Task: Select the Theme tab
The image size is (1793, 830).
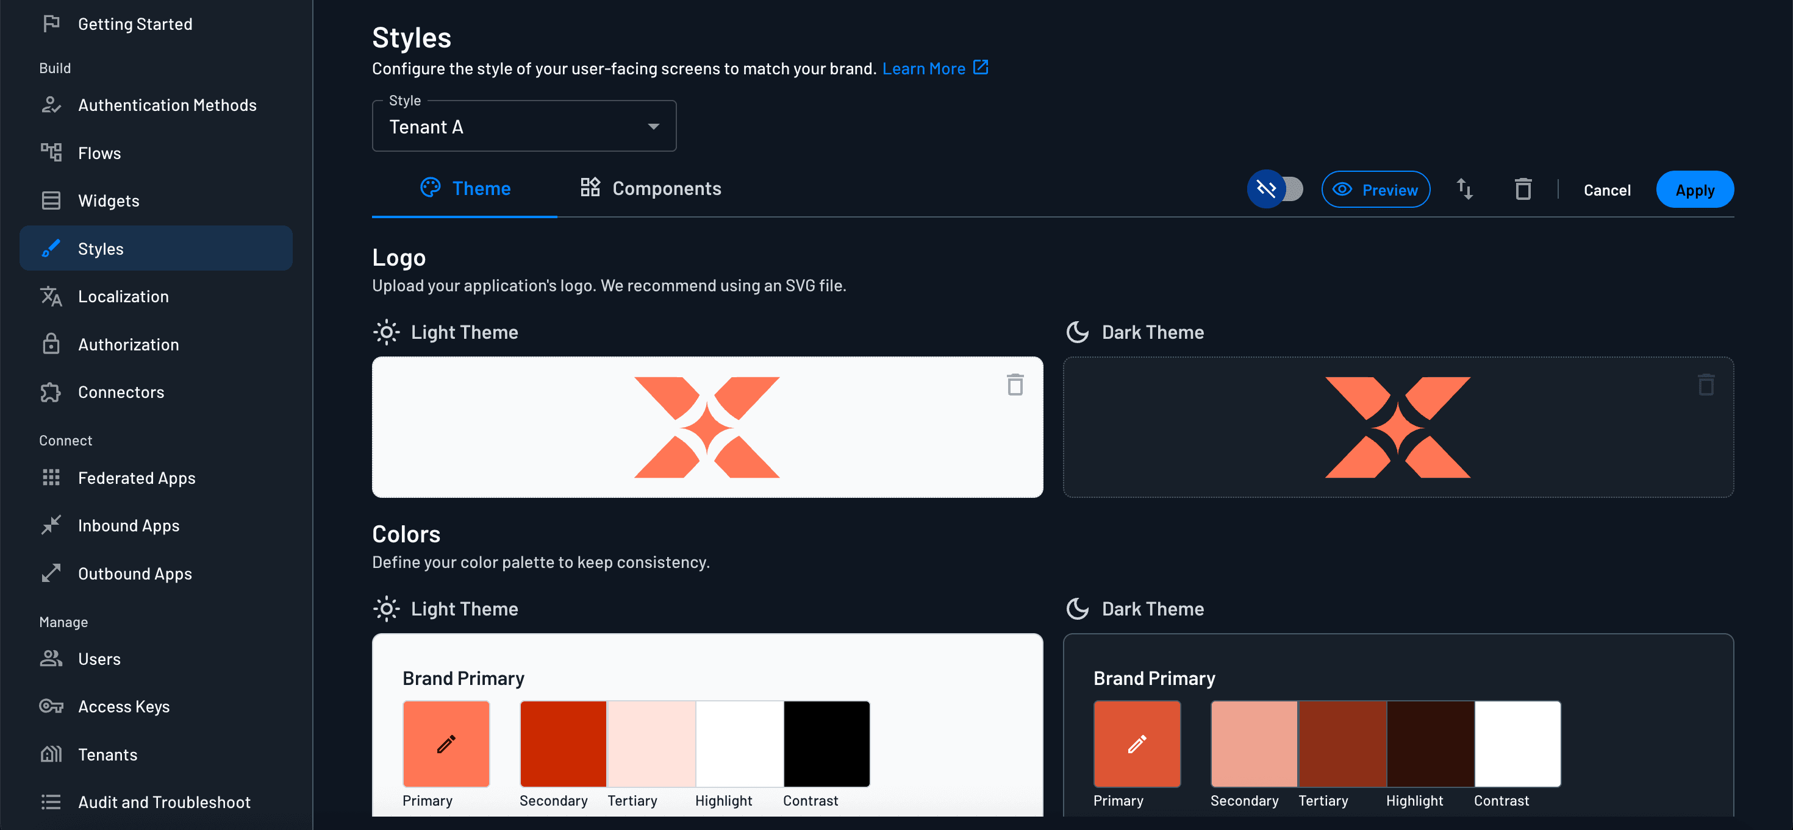Action: (465, 188)
